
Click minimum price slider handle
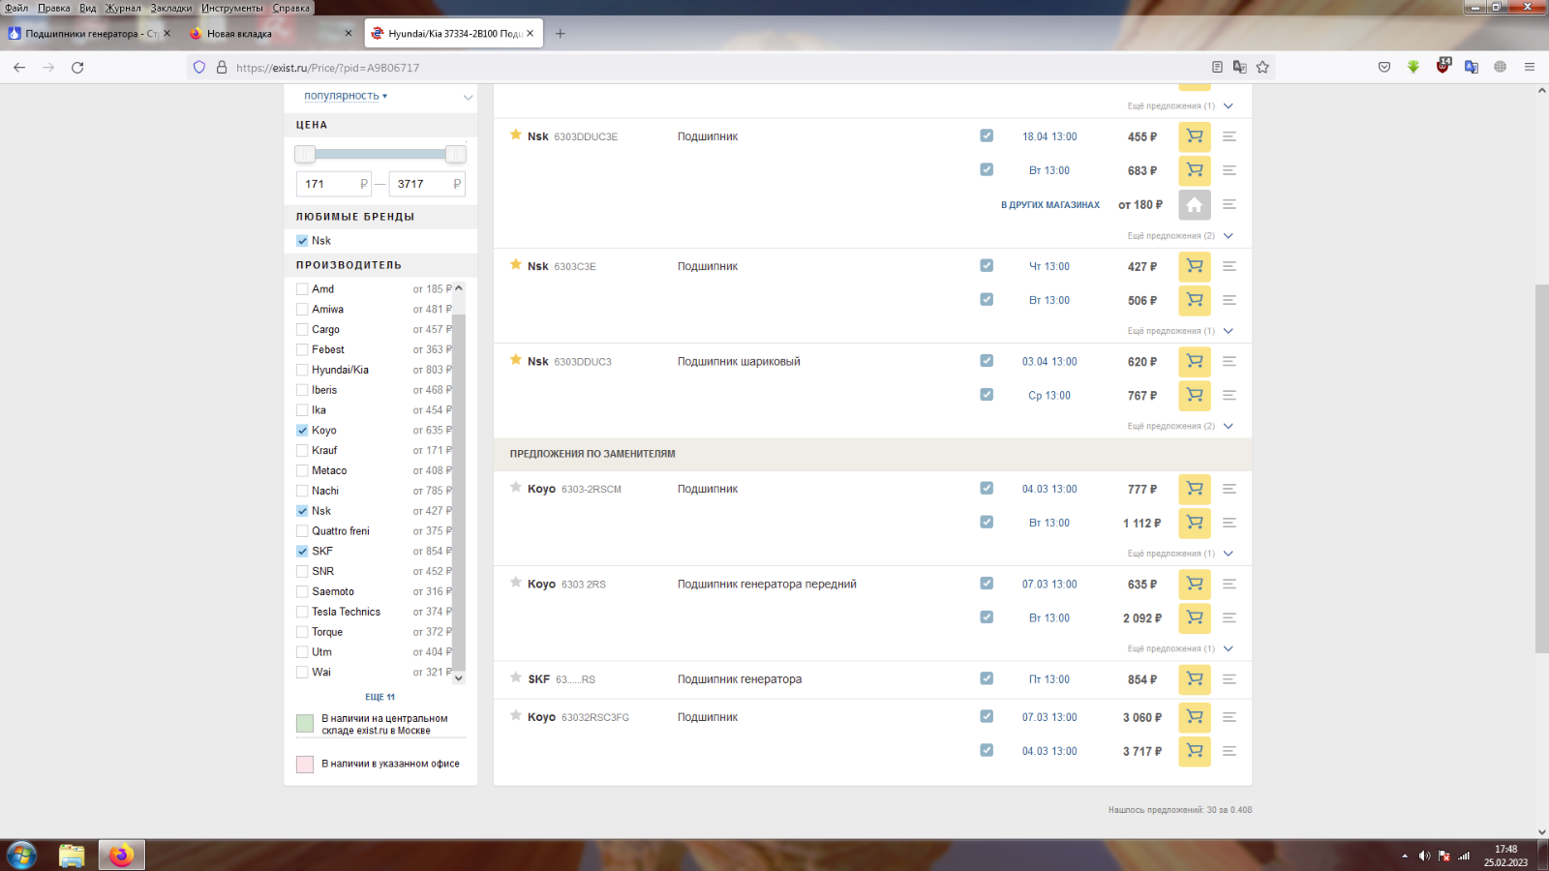[305, 154]
